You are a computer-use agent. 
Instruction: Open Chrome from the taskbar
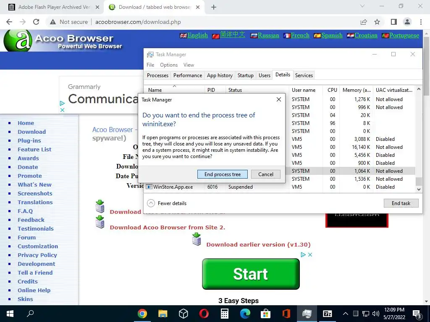click(142, 314)
